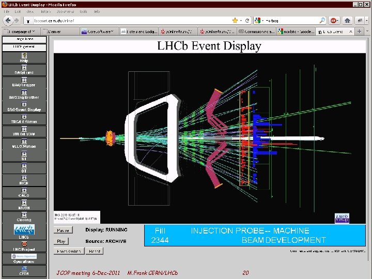Open the CERN sidebar link
Screen dimensions: 372x279
click(x=24, y=271)
